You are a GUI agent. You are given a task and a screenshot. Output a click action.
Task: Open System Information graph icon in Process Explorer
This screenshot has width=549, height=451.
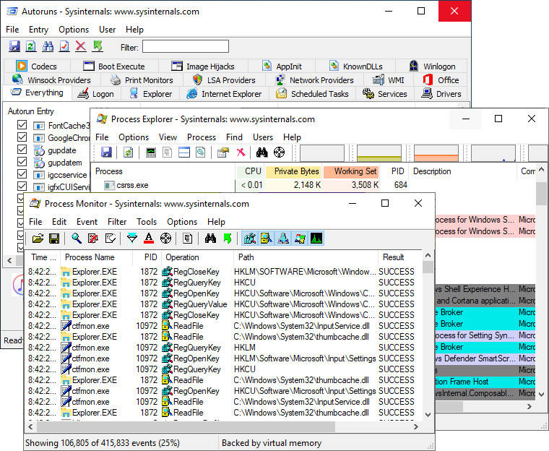[151, 152]
